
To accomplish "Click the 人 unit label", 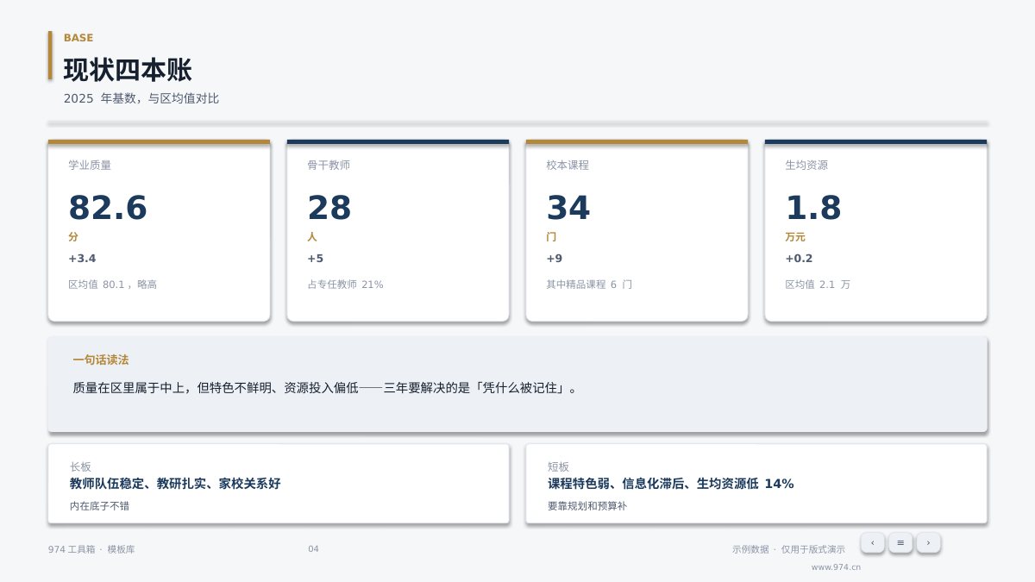I will coord(312,237).
